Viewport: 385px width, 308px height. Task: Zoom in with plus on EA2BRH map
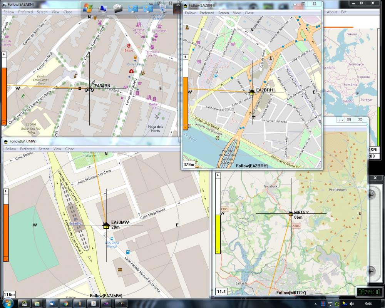[x=186, y=57]
